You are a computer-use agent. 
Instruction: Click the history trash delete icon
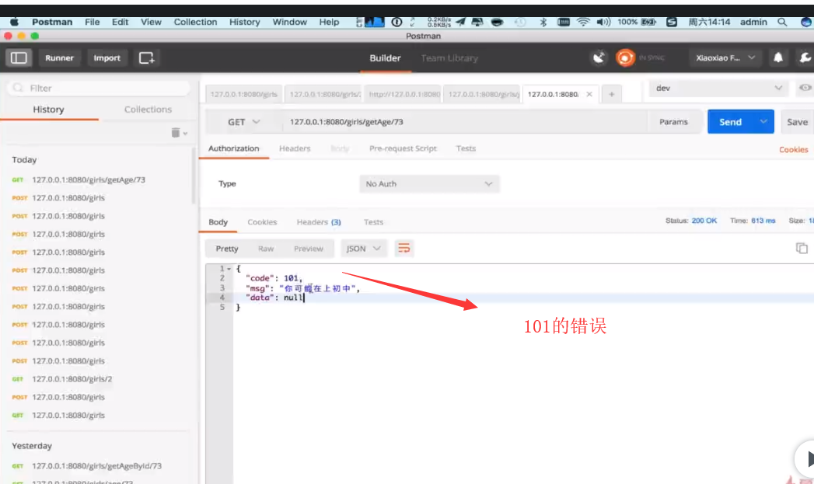pos(176,133)
